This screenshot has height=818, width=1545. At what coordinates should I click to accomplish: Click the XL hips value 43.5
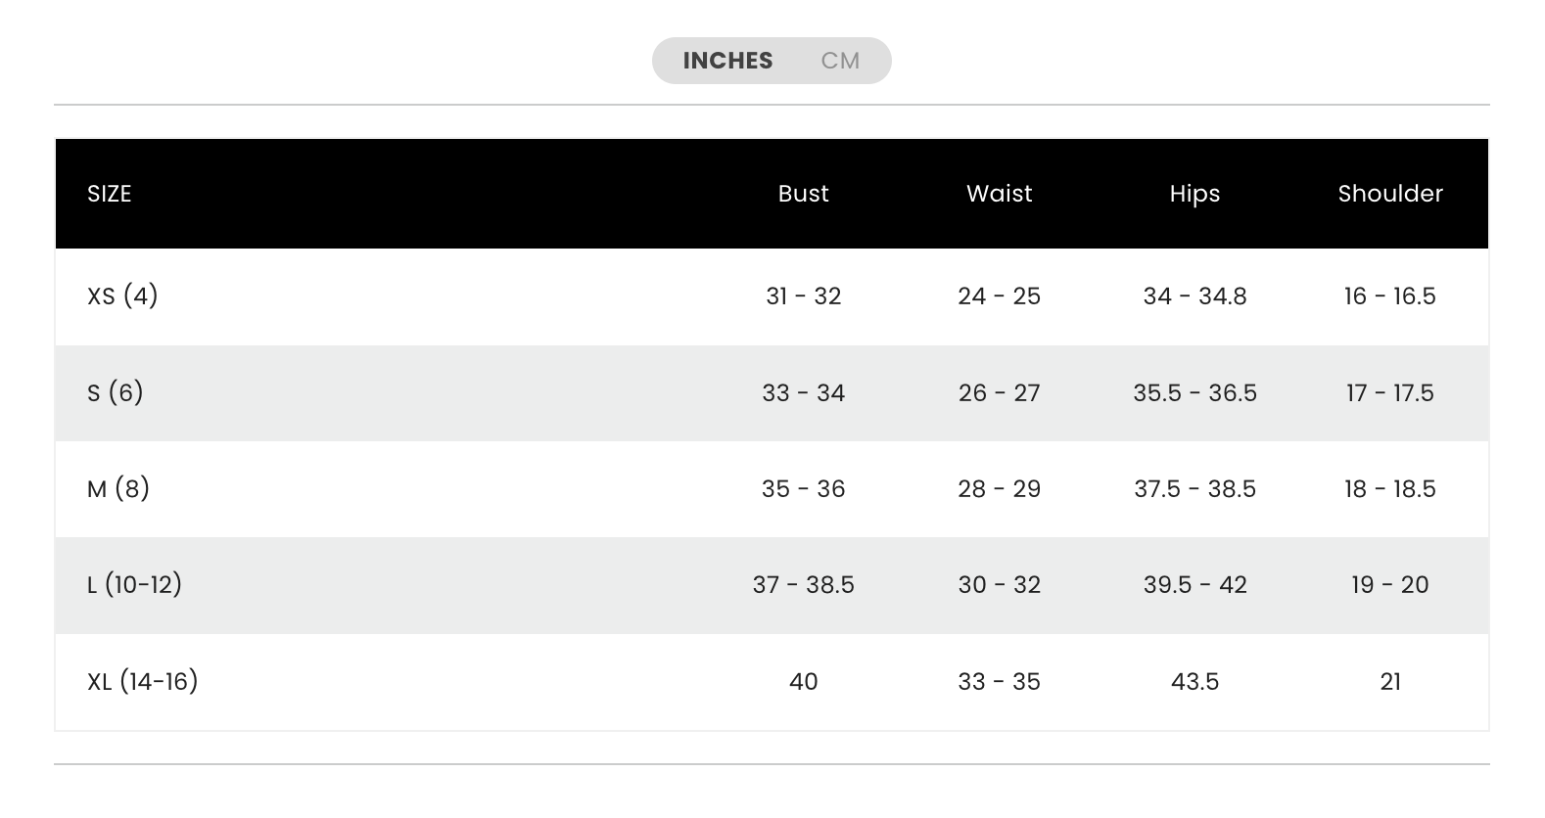[1194, 681]
